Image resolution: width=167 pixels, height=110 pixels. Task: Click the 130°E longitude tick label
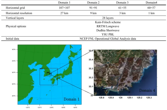coord(51,108)
